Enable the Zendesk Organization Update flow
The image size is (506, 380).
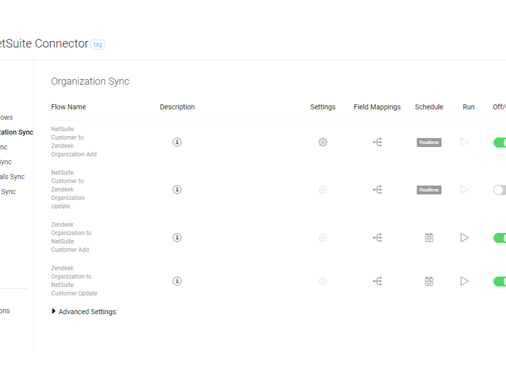[x=499, y=190]
